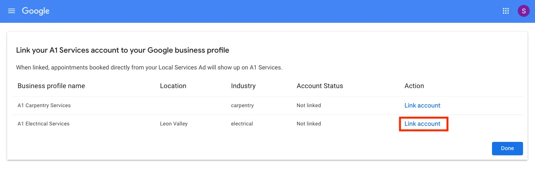Click Not linked status for electrical row
535x171 pixels.
[309, 124]
